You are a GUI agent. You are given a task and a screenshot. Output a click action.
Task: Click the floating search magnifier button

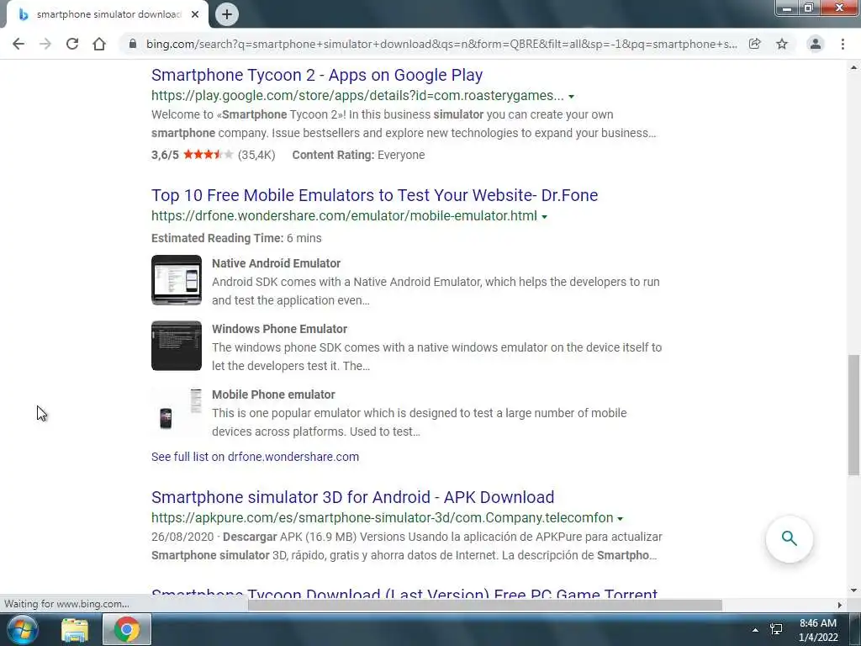789,538
